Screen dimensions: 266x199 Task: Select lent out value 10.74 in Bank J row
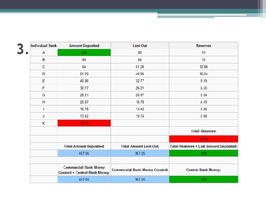pyautogui.click(x=140, y=116)
